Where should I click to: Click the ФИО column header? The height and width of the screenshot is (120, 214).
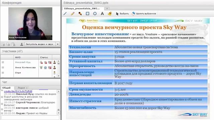click(26, 57)
